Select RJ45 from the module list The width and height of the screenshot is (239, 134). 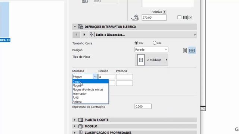pyautogui.click(x=90, y=98)
